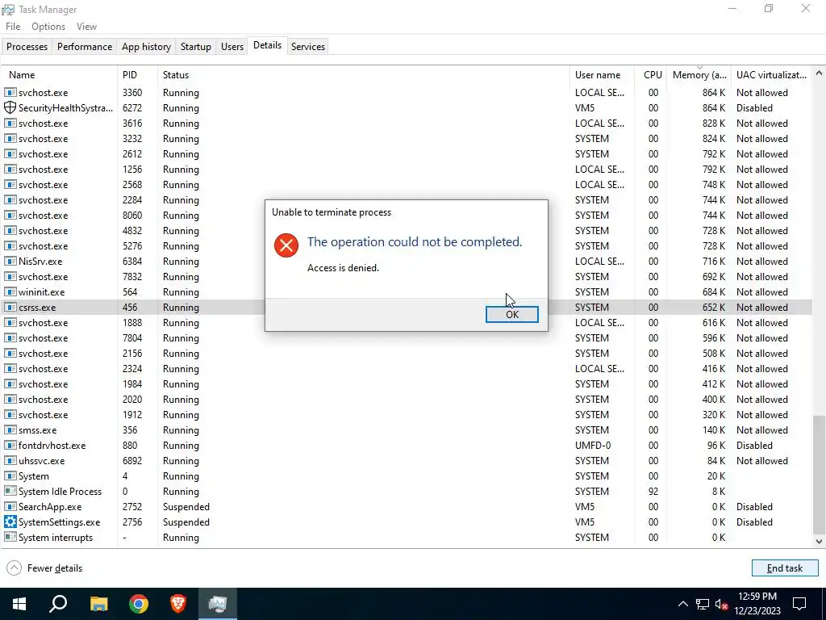Image resolution: width=826 pixels, height=620 pixels.
Task: Click the Task Manager title bar icon
Action: tap(8, 10)
